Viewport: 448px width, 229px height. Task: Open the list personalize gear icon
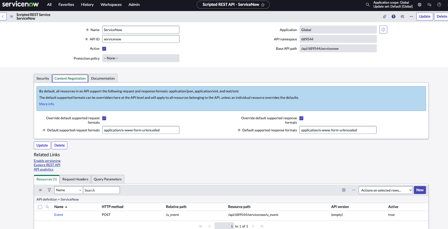(344, 190)
